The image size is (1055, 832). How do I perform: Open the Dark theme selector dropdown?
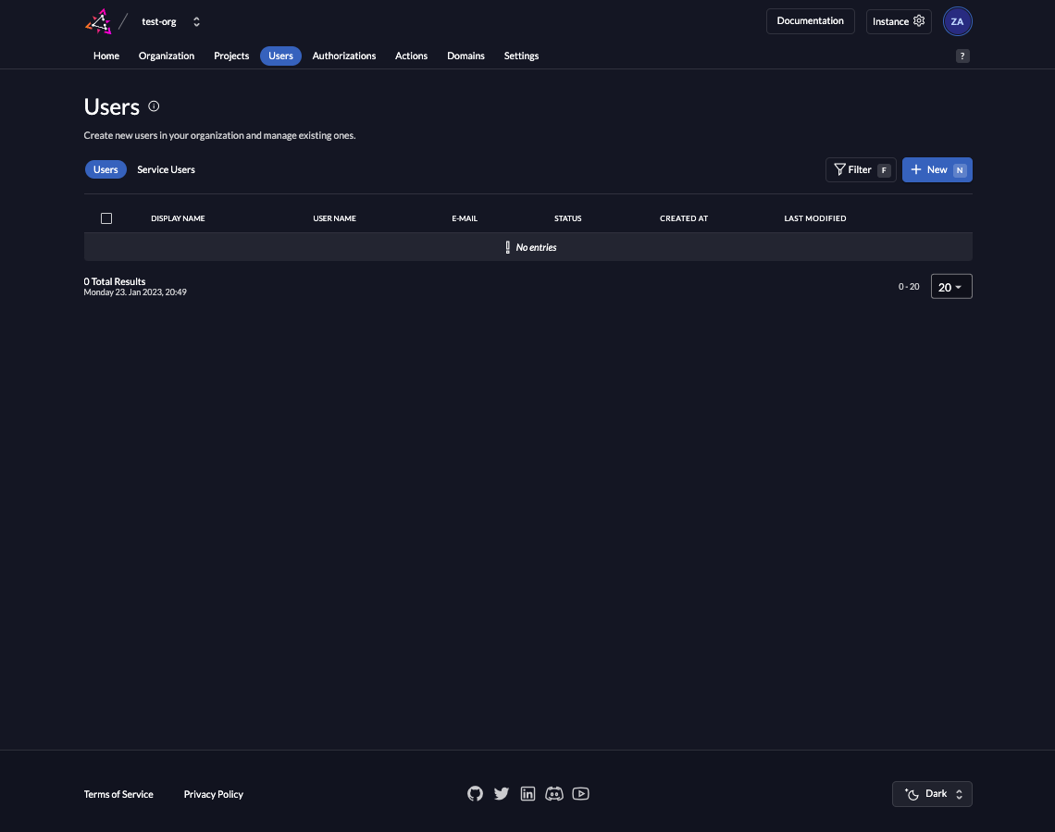932,794
